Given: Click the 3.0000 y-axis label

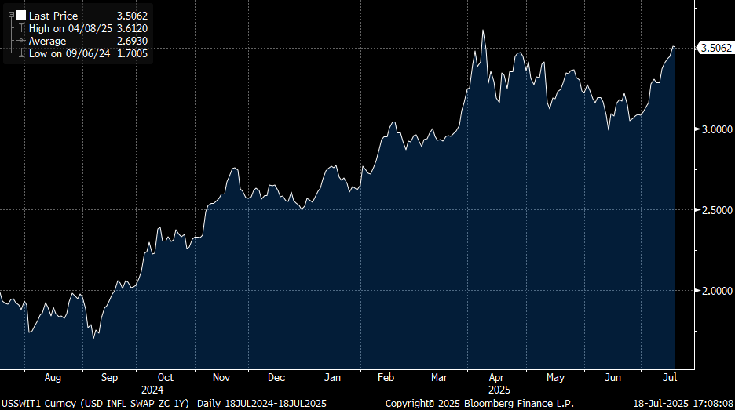Looking at the screenshot, I should click(715, 129).
